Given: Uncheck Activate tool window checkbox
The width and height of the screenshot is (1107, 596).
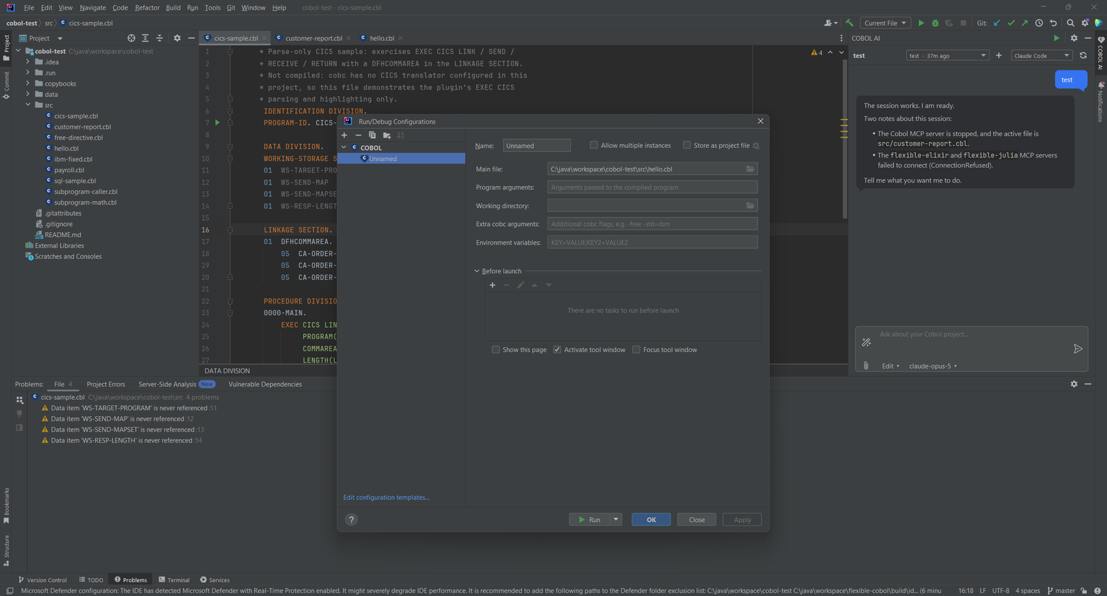Looking at the screenshot, I should [557, 350].
